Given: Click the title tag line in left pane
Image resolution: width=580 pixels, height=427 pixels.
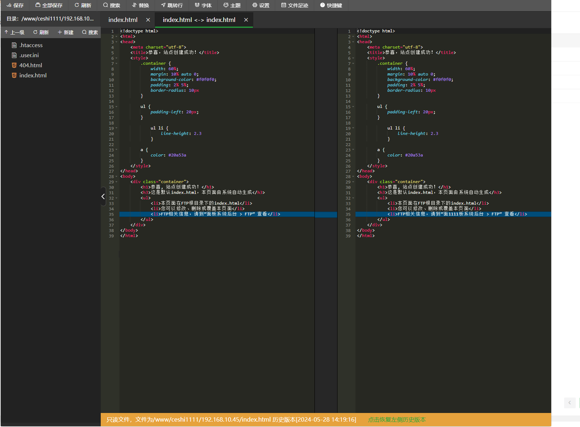Looking at the screenshot, I should [x=175, y=53].
